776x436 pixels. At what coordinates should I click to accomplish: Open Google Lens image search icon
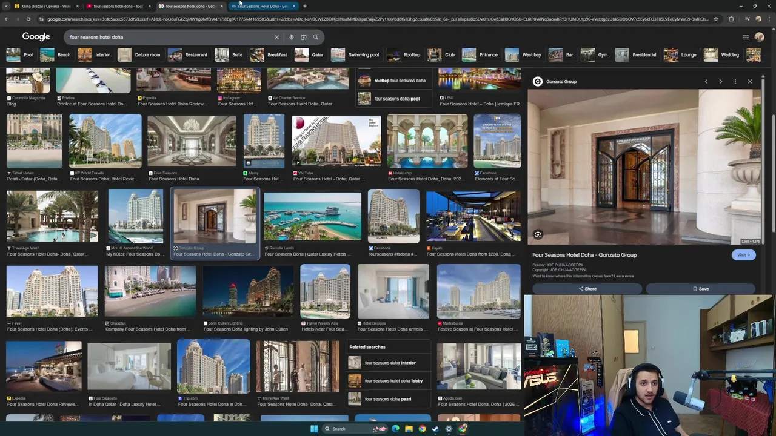[304, 37]
